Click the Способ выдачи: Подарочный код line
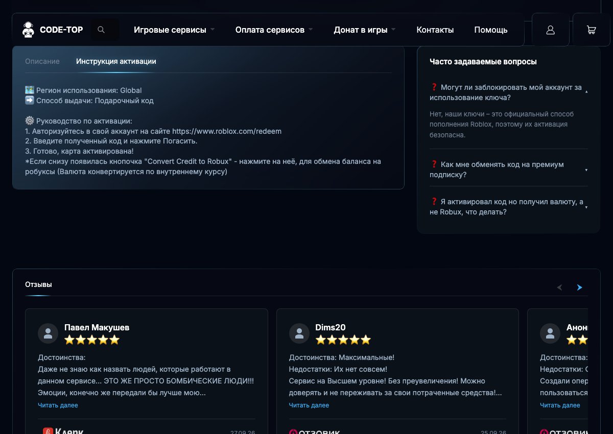 89,101
